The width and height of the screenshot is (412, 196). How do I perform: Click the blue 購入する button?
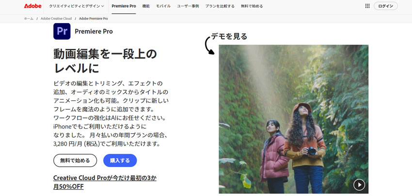pos(120,160)
